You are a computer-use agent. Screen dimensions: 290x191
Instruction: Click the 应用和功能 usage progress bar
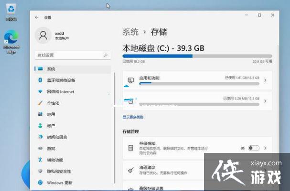click(x=199, y=84)
